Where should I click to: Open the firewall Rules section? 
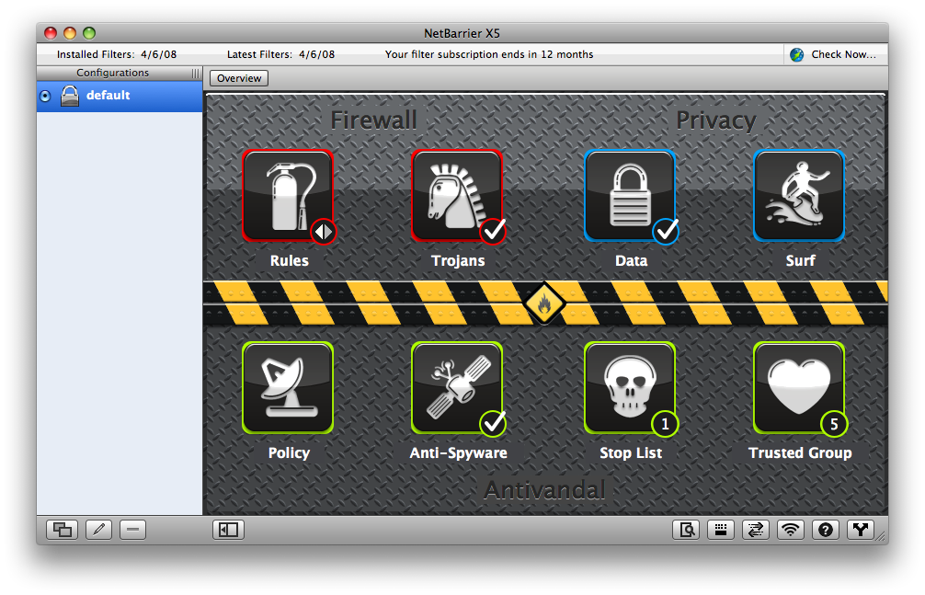click(x=288, y=195)
